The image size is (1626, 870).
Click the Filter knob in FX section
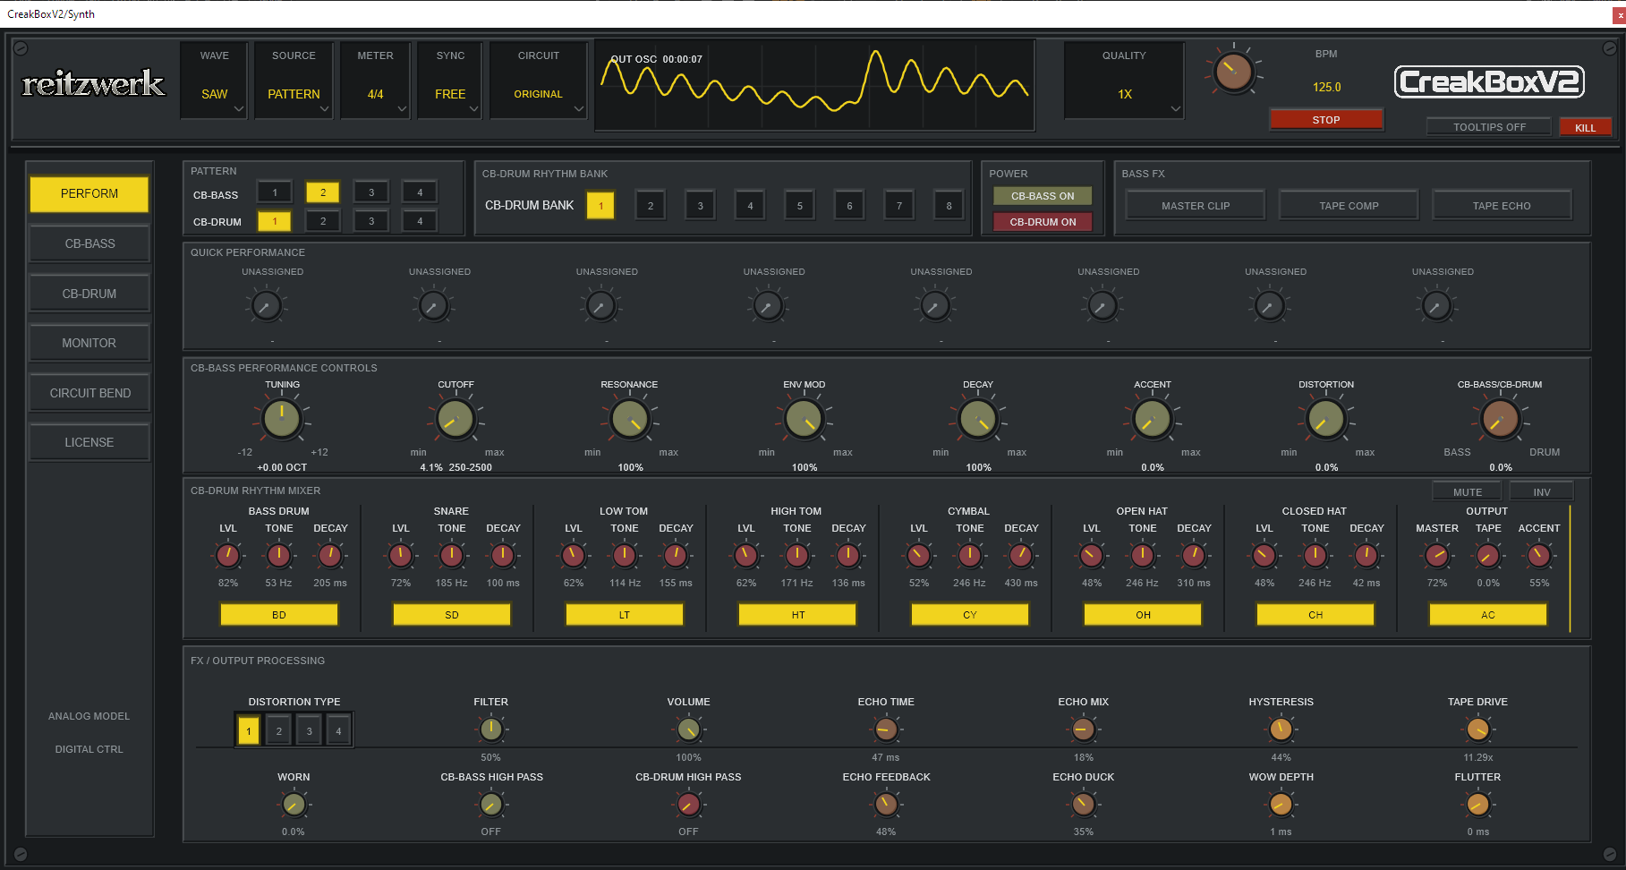490,730
